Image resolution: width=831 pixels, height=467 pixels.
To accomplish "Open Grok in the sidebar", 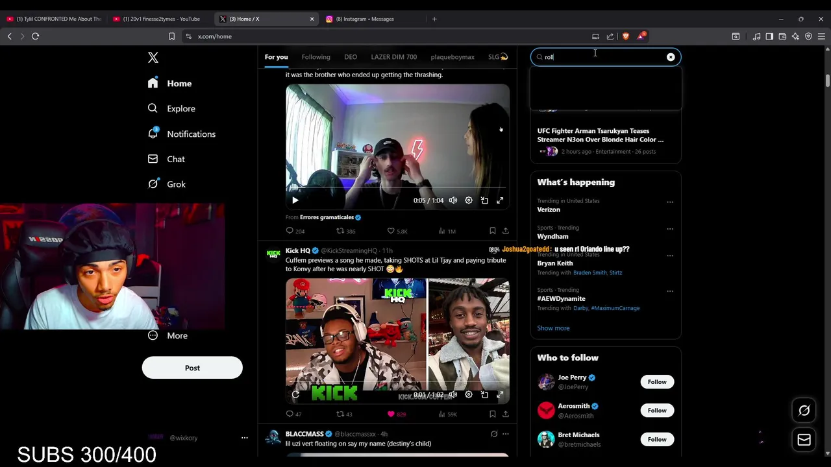I will (166, 184).
